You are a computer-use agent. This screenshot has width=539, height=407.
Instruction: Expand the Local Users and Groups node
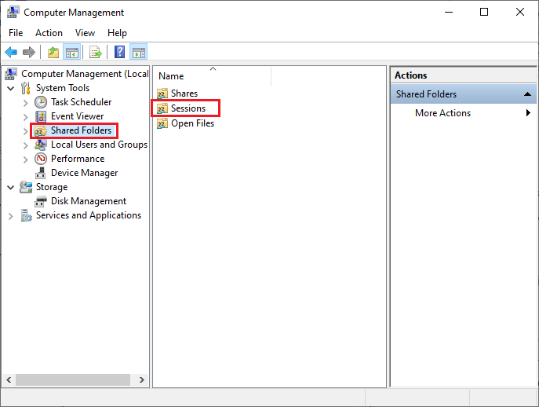click(x=25, y=145)
